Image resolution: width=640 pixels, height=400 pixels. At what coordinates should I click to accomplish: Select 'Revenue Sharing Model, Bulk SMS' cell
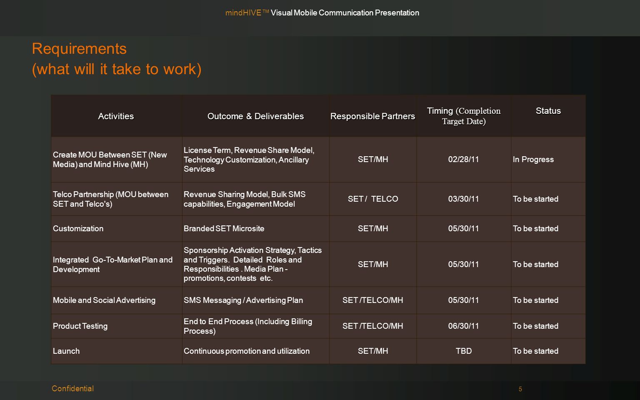pos(255,199)
